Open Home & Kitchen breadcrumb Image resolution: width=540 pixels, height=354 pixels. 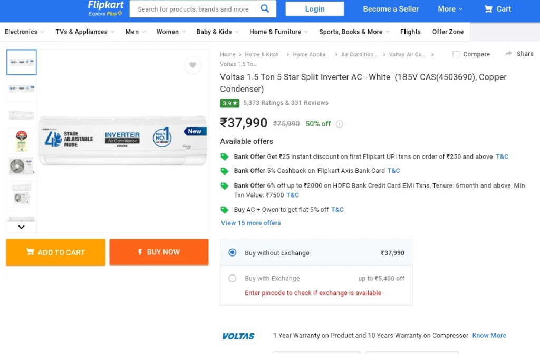264,54
